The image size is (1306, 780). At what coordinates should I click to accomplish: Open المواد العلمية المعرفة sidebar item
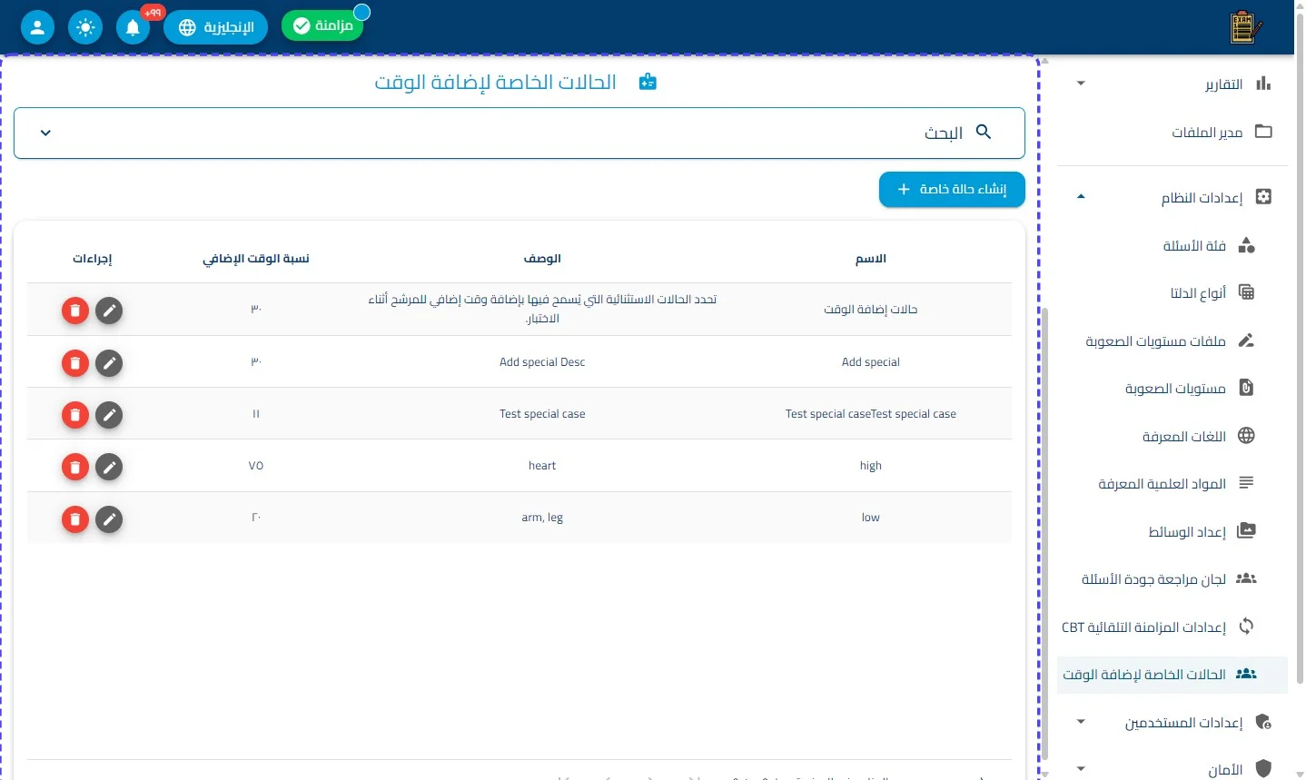click(1172, 483)
